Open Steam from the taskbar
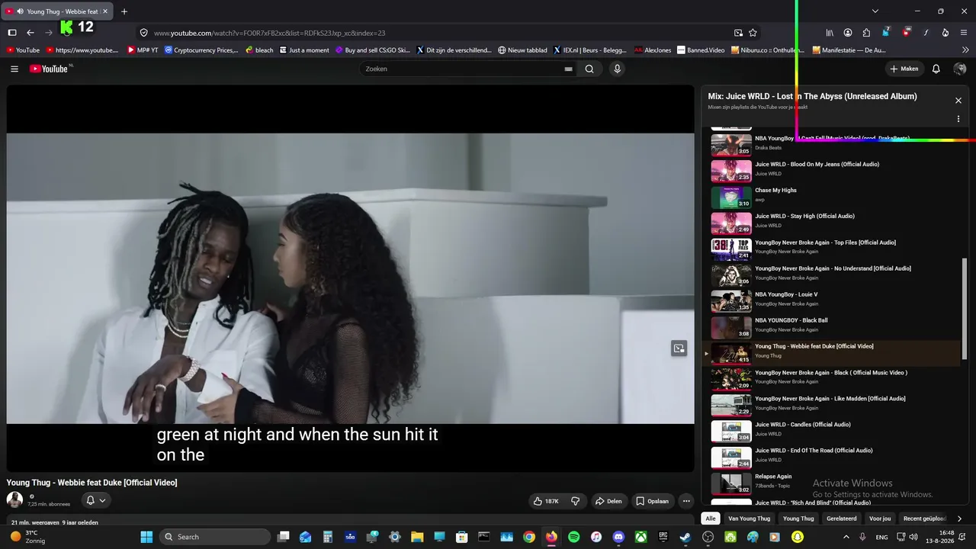The height and width of the screenshot is (549, 976). (x=685, y=537)
